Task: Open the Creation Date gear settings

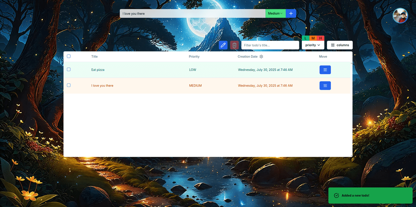Action: point(261,57)
